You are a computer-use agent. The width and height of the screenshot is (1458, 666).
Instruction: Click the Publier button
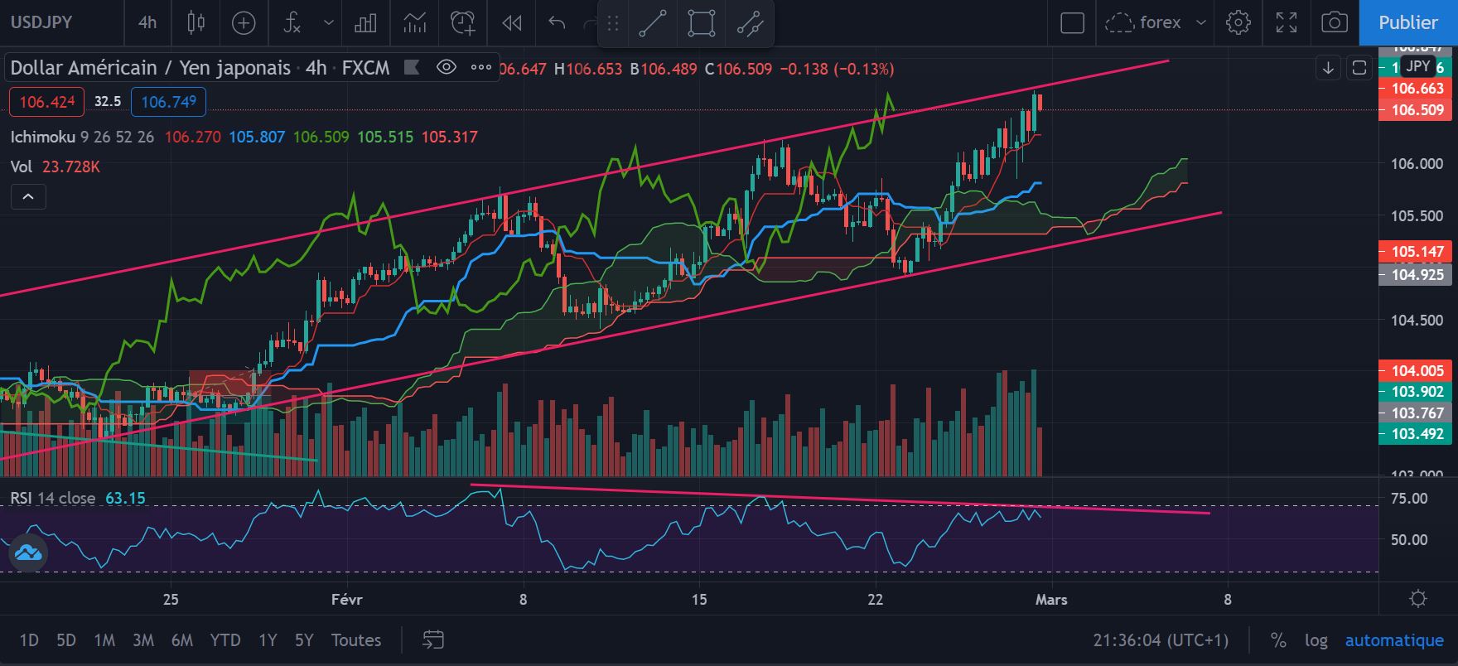click(x=1408, y=22)
